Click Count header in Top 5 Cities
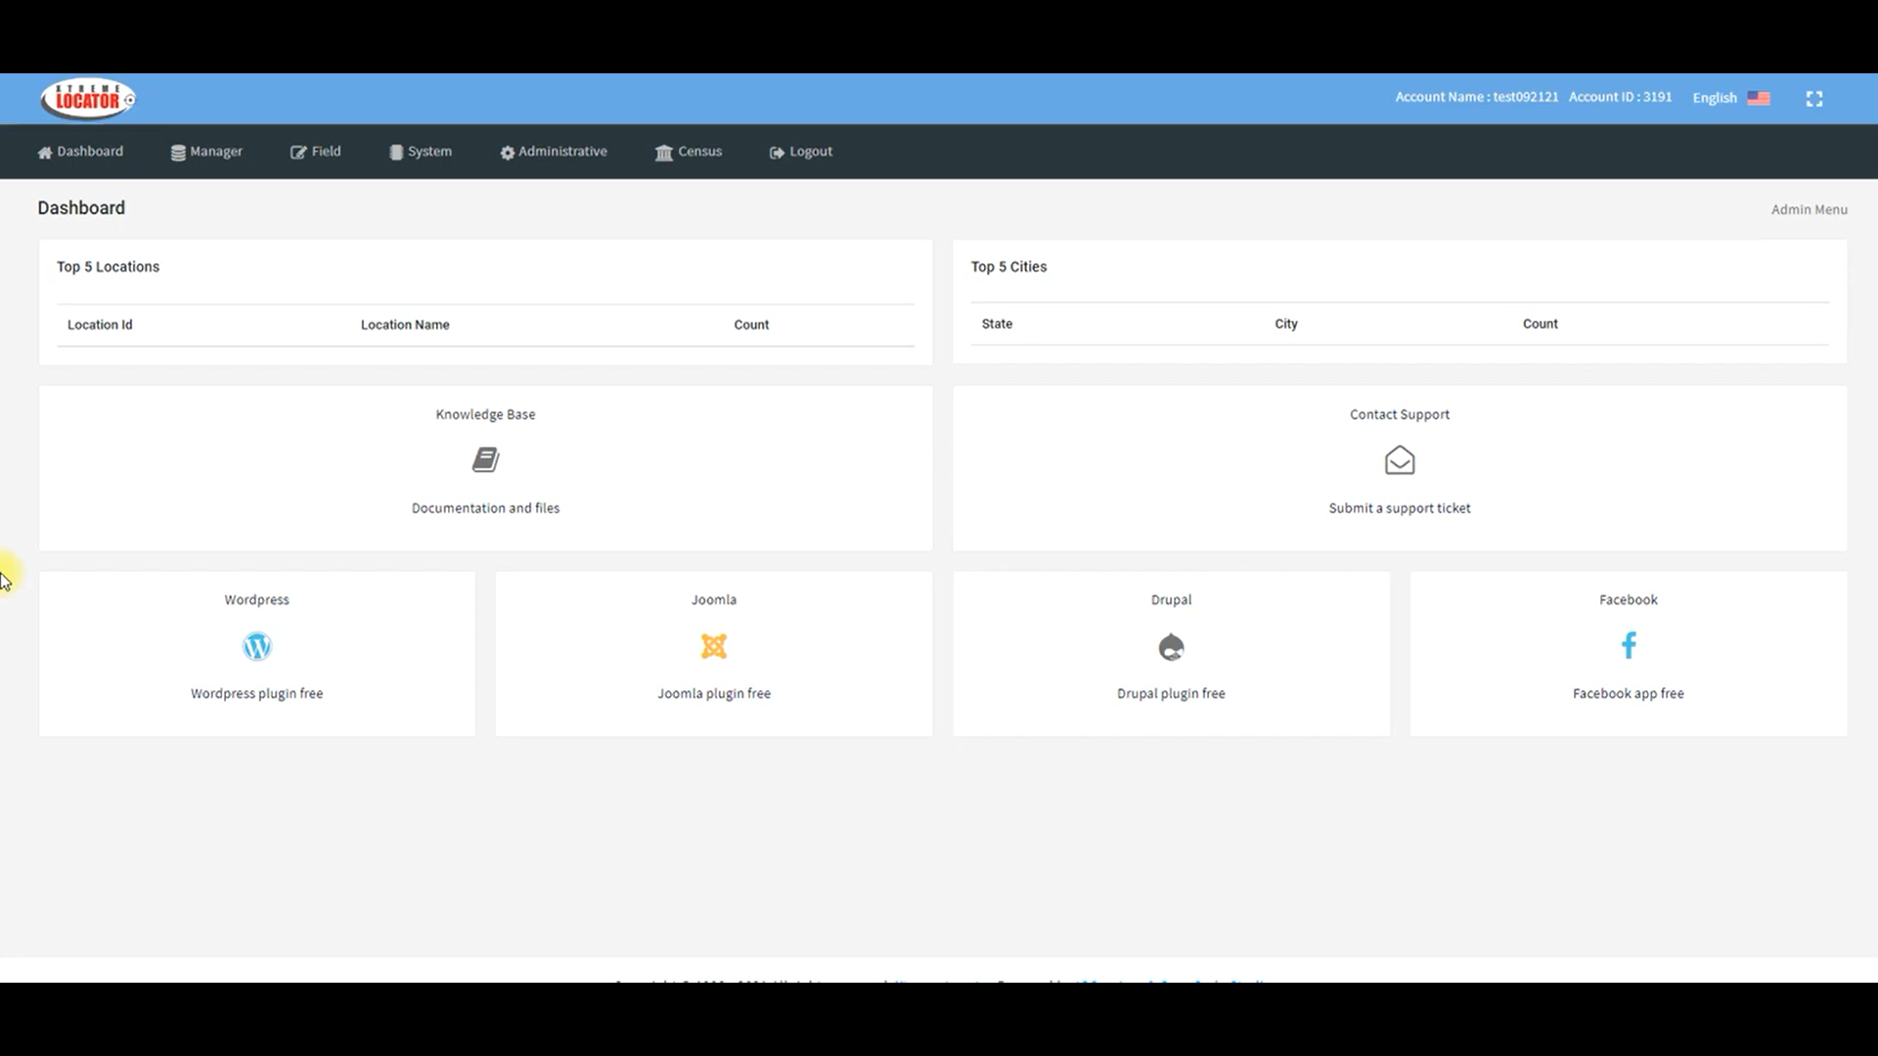 tap(1540, 324)
